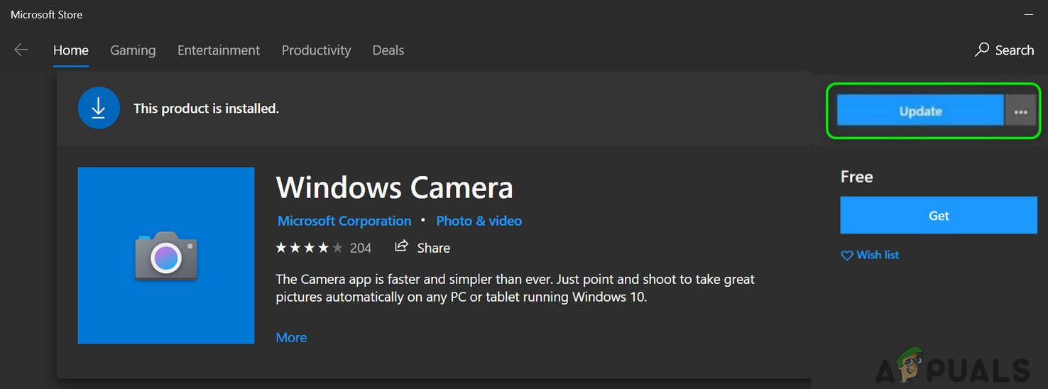Open the Gaming tab

click(133, 50)
